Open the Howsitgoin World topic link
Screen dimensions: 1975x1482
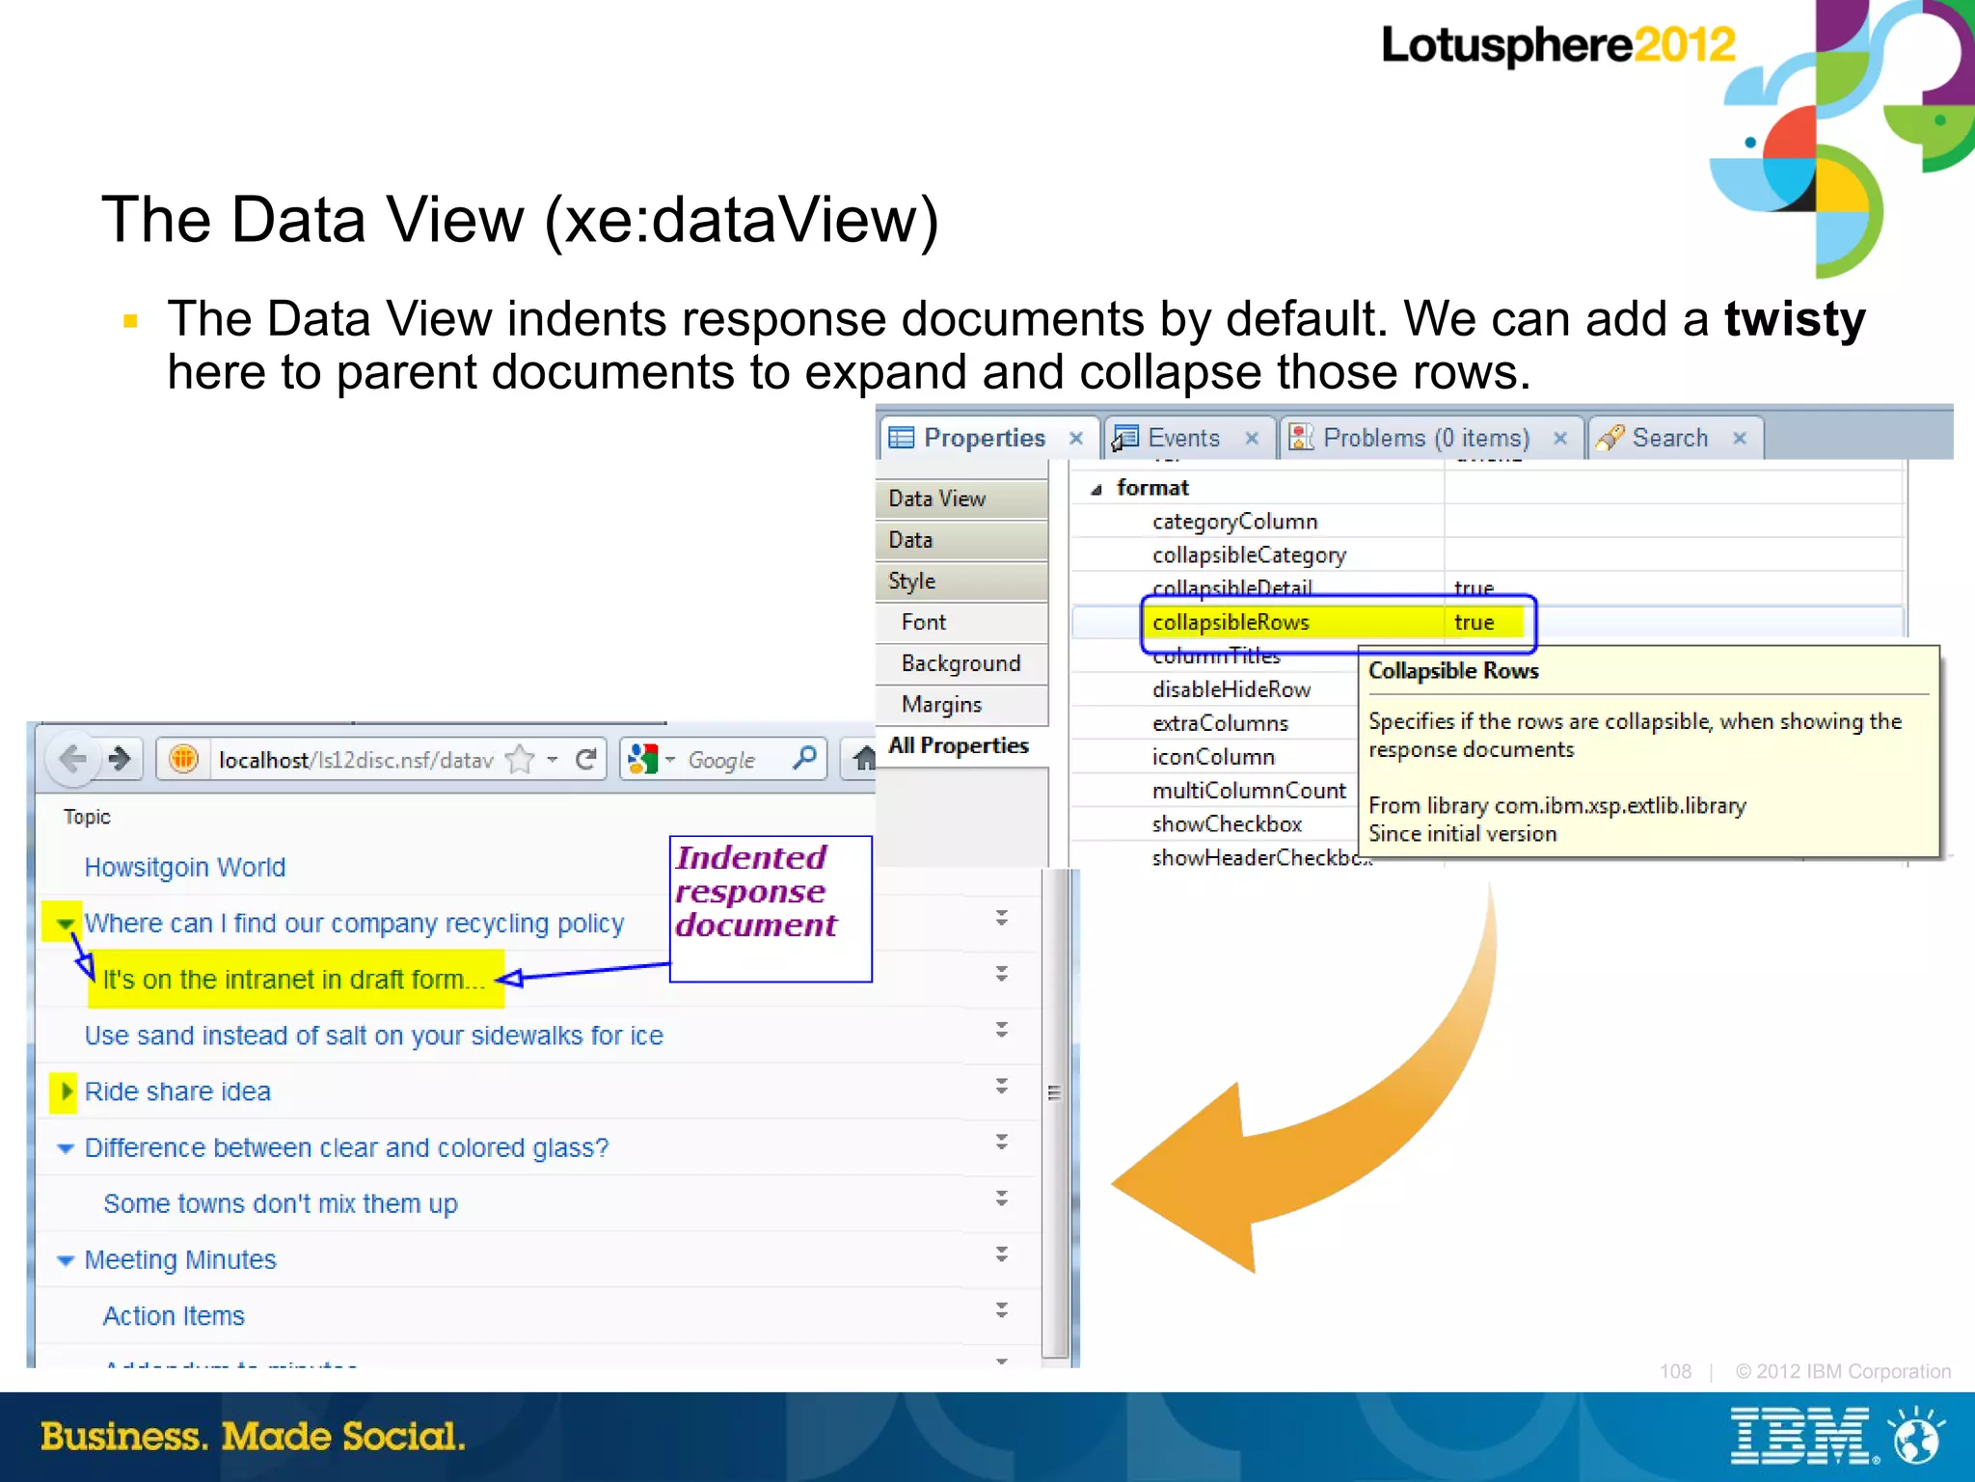point(185,868)
